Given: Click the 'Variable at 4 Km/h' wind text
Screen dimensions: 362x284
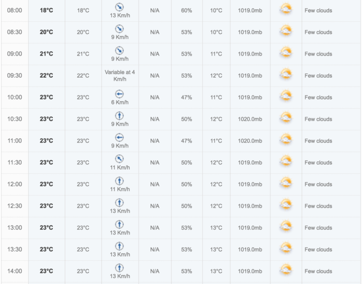Looking at the screenshot, I should 120,76.
